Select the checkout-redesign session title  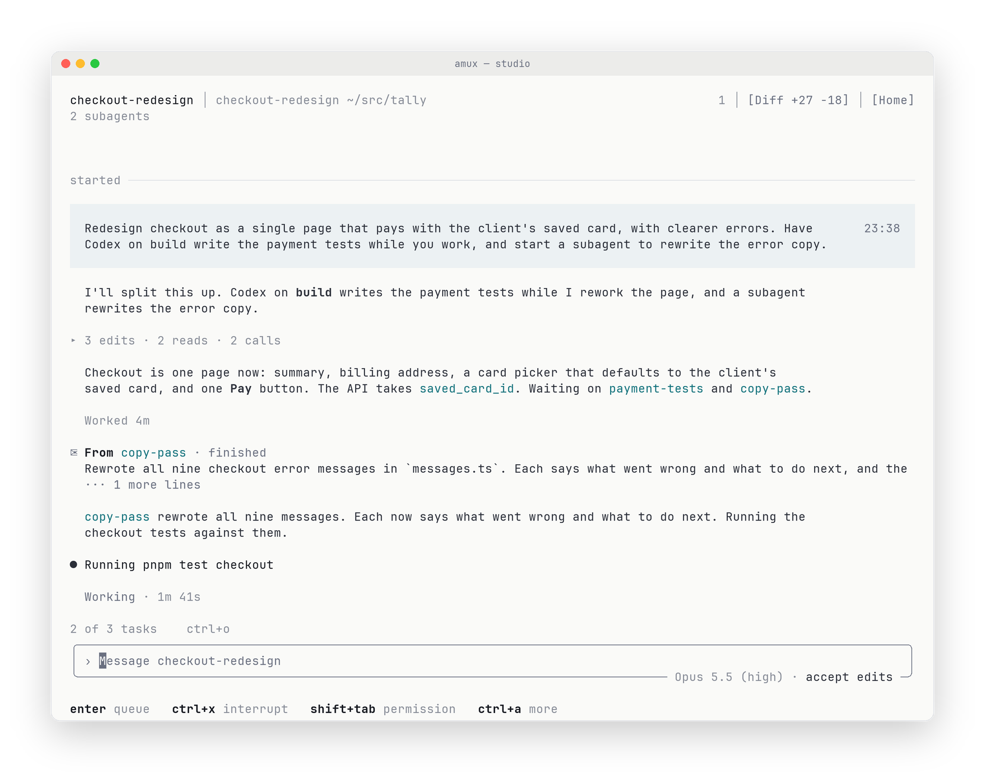click(131, 100)
